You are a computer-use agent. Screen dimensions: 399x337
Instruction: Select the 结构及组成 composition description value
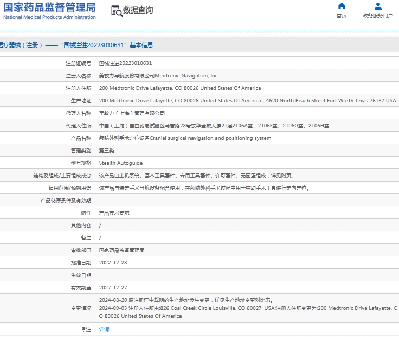tap(197, 176)
